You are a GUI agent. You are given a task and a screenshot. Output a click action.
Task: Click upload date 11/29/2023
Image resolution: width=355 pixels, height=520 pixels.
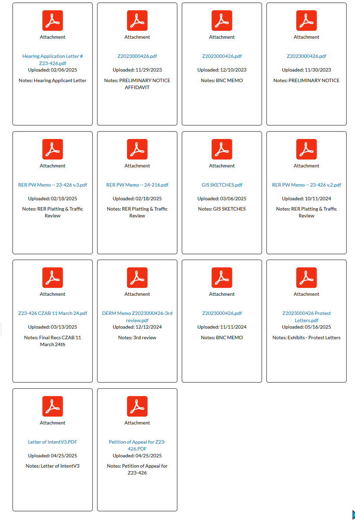149,70
